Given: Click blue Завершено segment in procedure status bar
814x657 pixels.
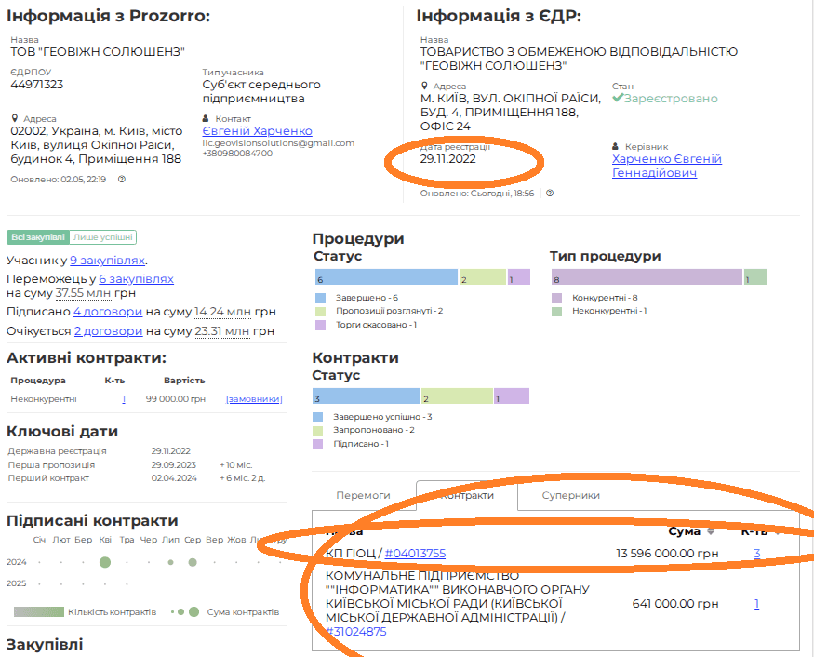Looking at the screenshot, I should point(385,277).
